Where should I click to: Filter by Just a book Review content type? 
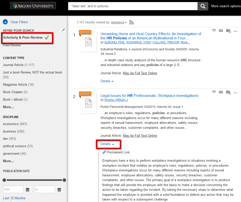[x=33, y=75]
